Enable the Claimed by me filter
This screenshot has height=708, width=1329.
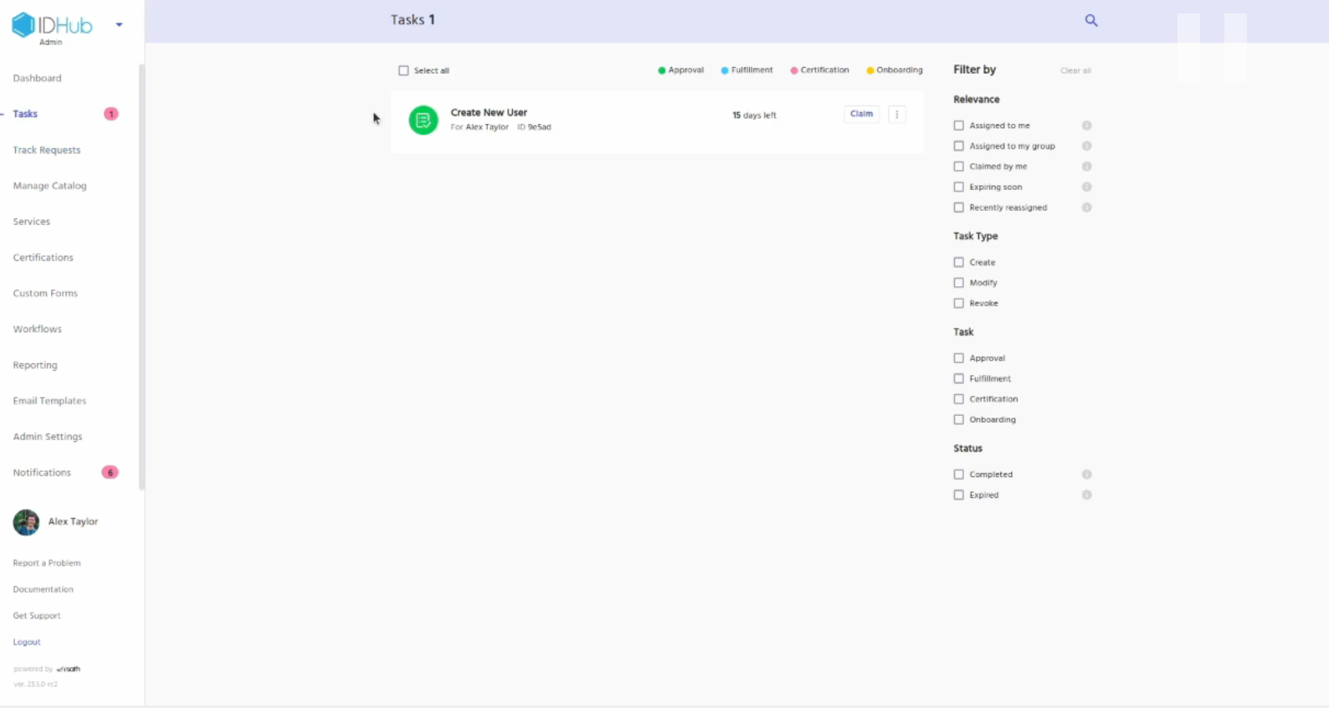coord(959,167)
